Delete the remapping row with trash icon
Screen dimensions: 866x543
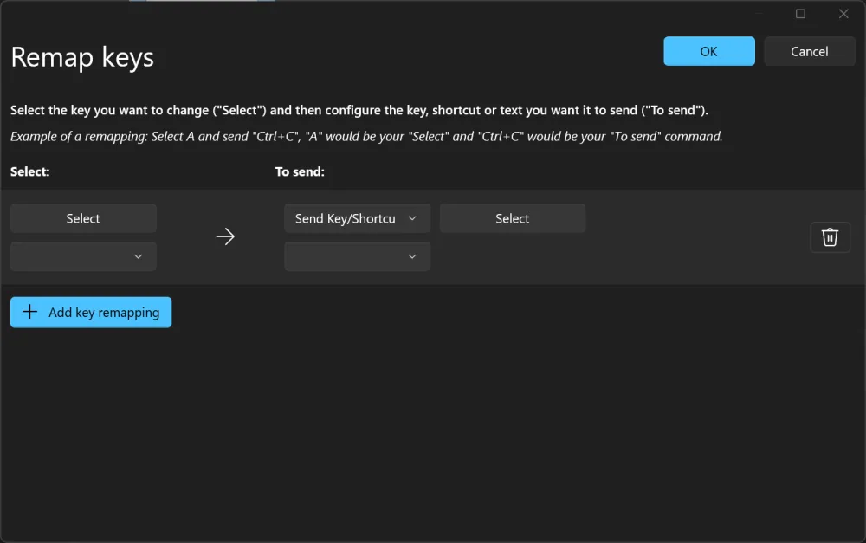830,237
